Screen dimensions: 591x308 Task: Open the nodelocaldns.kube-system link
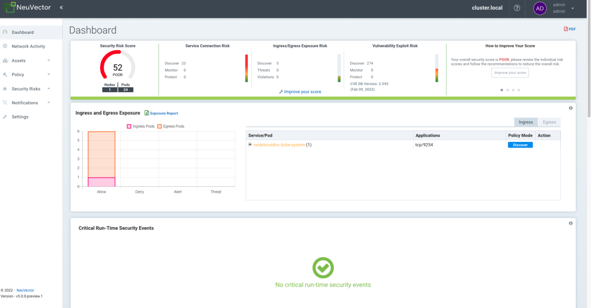point(279,145)
